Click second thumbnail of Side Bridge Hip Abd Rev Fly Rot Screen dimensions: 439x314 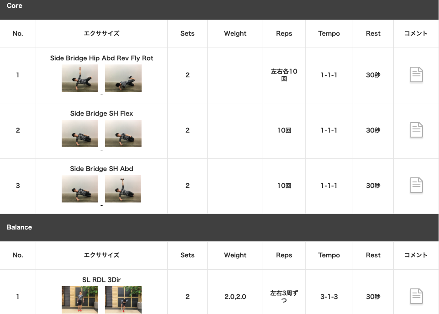tap(123, 78)
